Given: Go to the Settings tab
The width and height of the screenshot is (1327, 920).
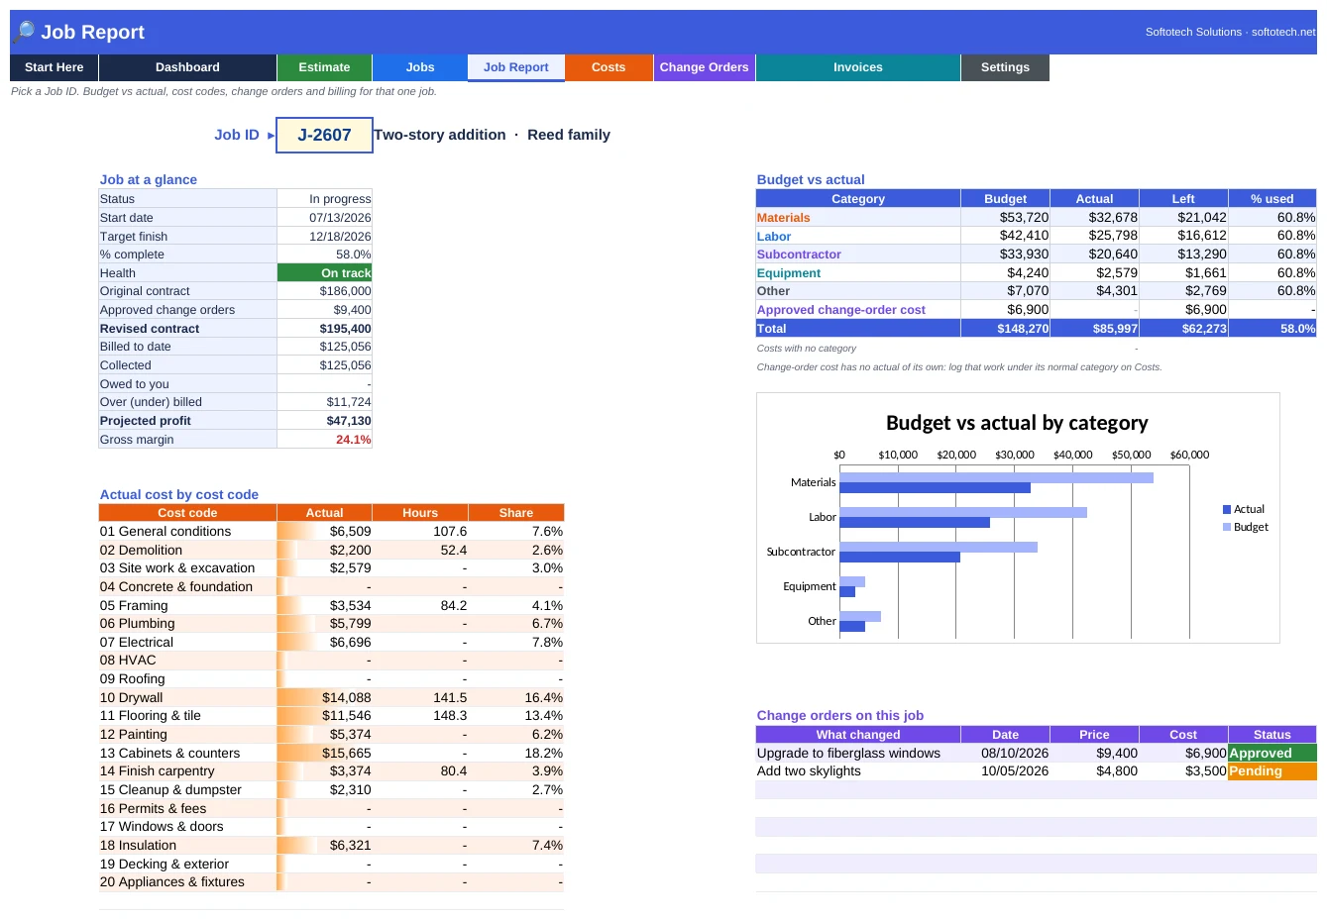Looking at the screenshot, I should point(1005,67).
